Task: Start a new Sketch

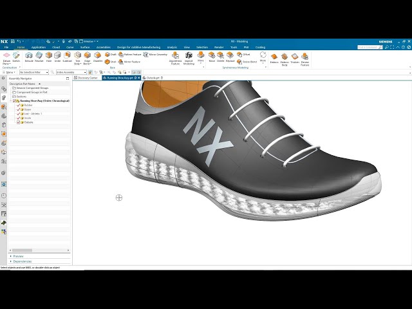Action: pos(16,57)
